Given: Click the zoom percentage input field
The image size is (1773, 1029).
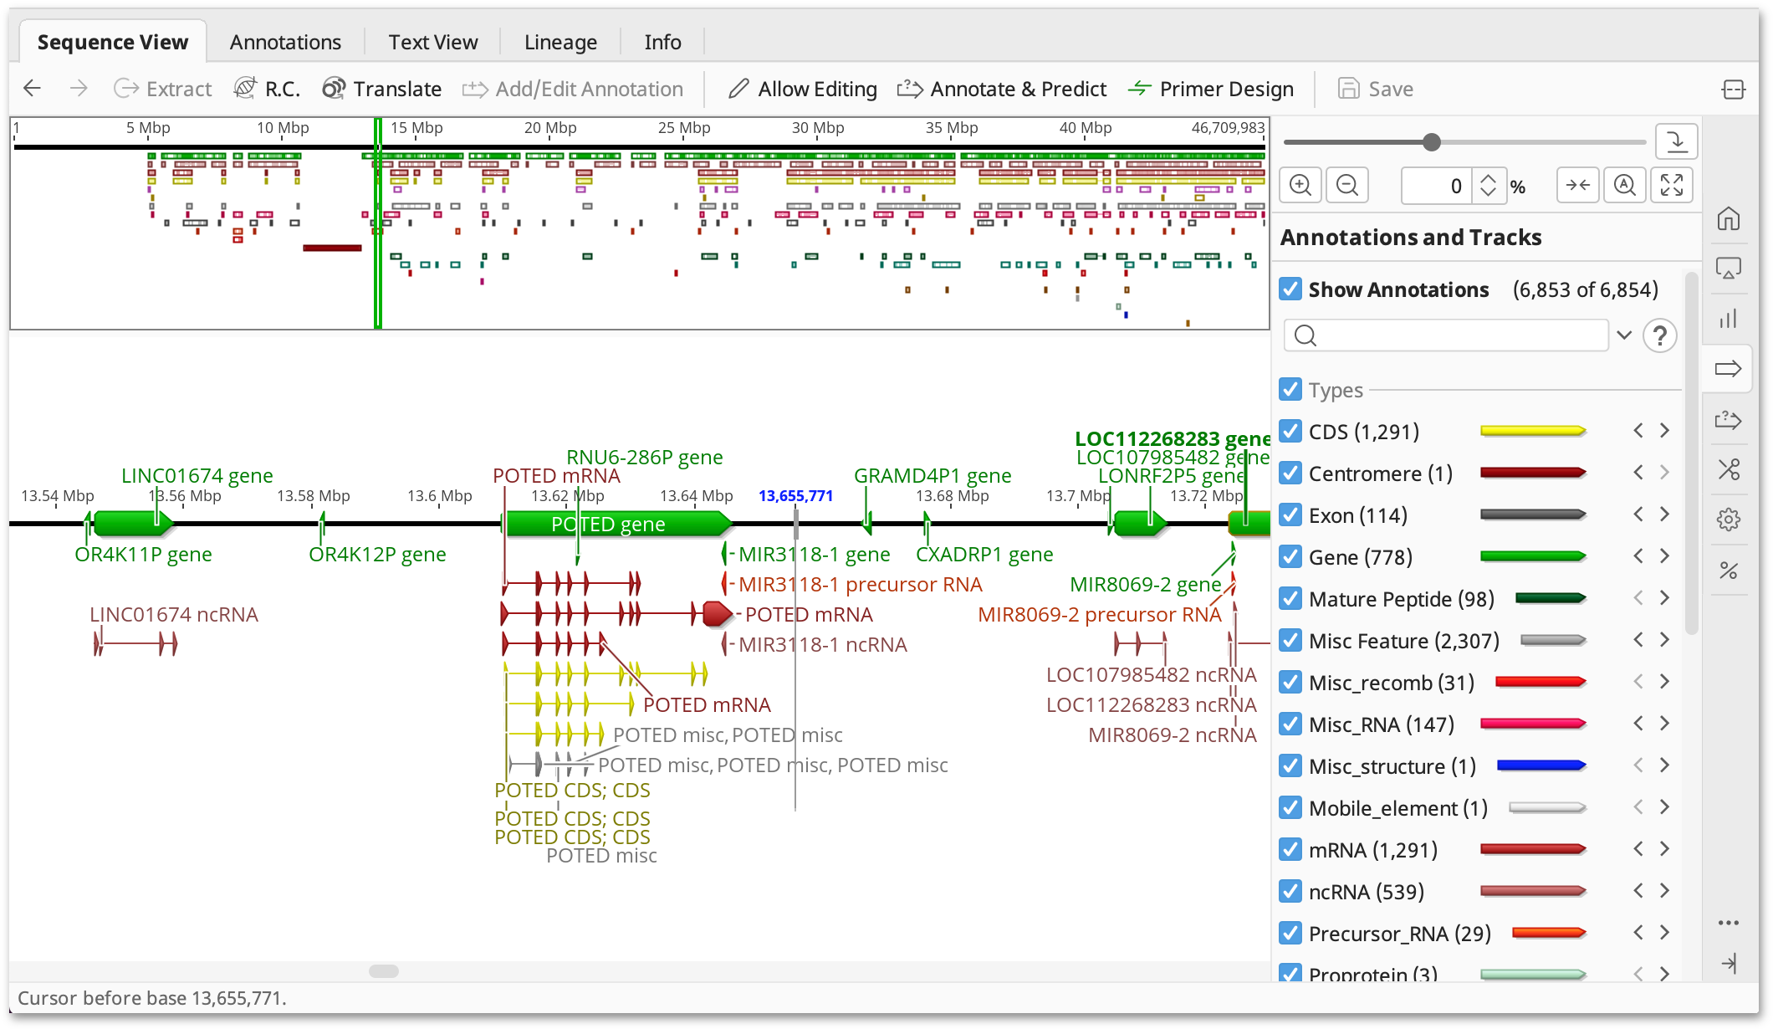Looking at the screenshot, I should point(1438,185).
